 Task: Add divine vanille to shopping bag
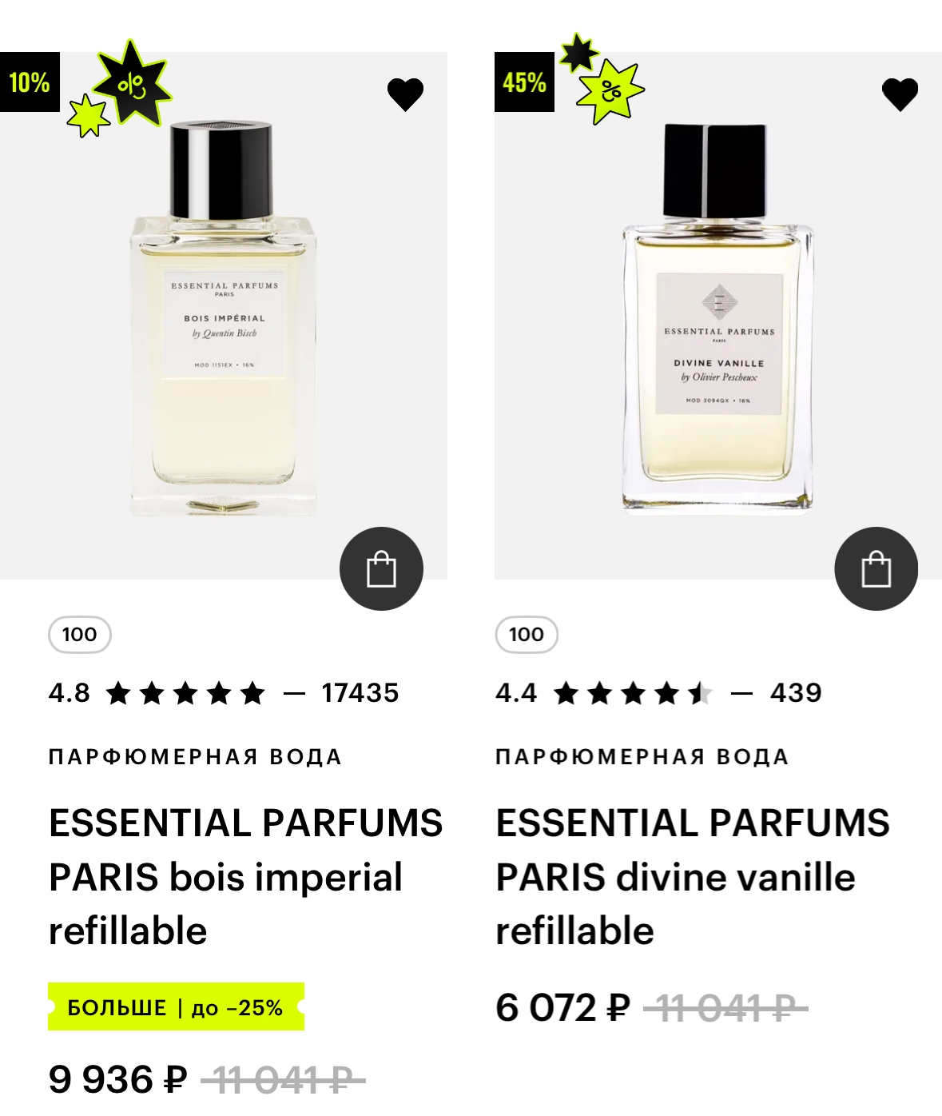876,568
